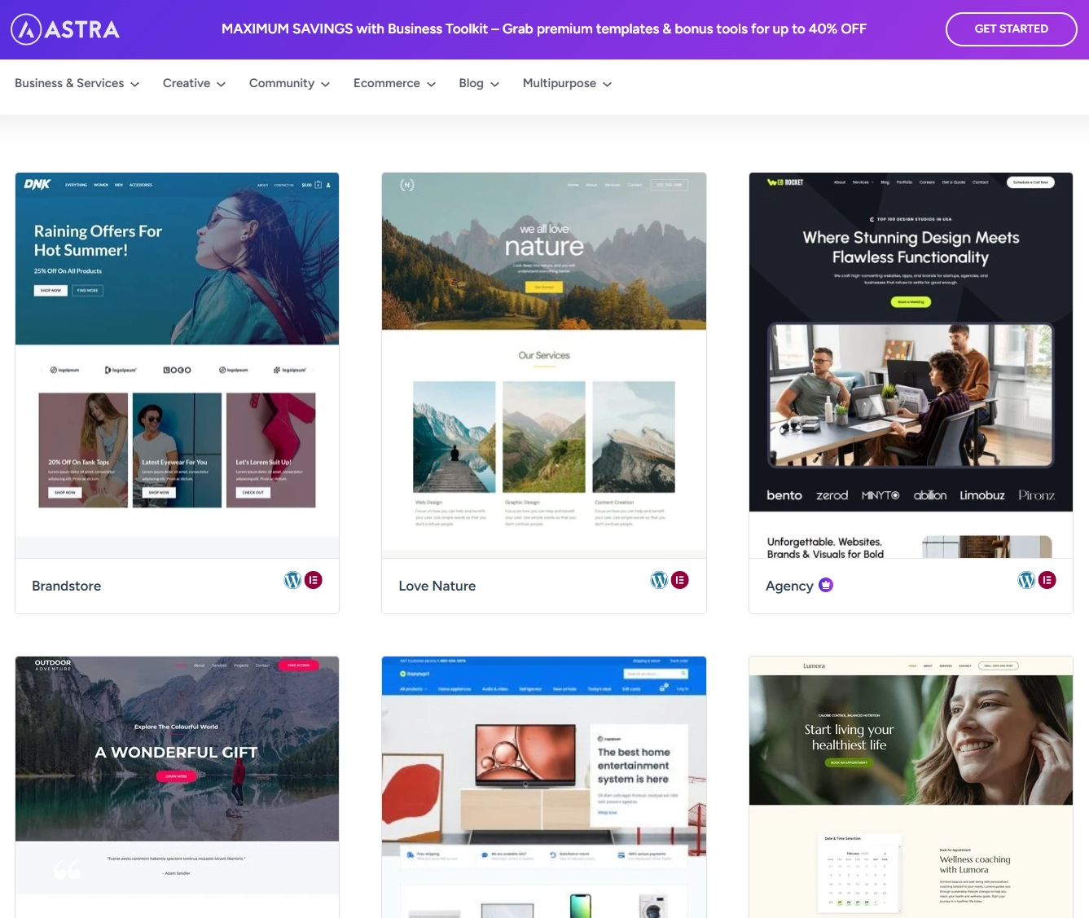Screen dimensions: 1089x918
Task: Open the Creative category dropdown
Action: pos(194,83)
